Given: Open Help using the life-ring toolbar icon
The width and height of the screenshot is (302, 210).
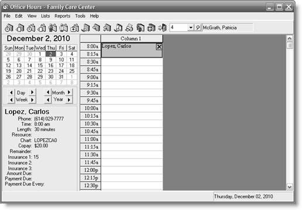Looking at the screenshot, I should (151, 27).
